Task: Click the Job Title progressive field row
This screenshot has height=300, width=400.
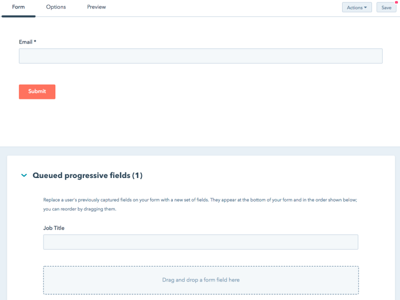Action: coord(200,236)
